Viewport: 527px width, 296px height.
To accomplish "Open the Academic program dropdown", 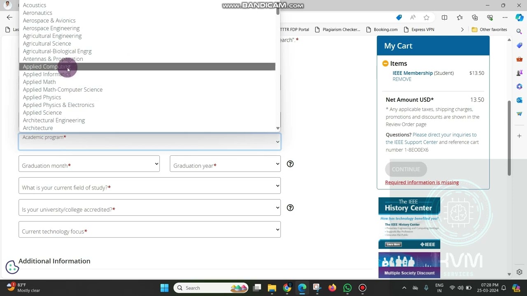I will pos(149,141).
